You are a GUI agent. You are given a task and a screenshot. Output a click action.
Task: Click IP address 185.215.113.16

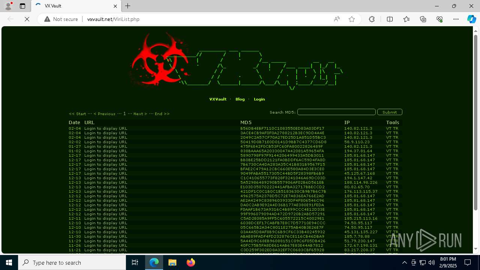click(361, 219)
